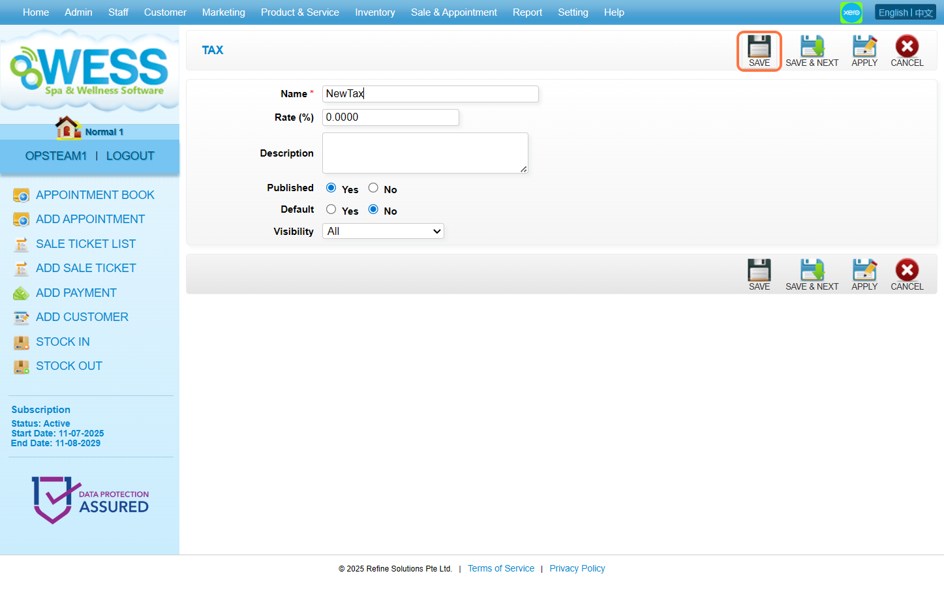Screen dimensions: 944x595
Task: Open the Sale & Appointment menu
Action: click(453, 12)
